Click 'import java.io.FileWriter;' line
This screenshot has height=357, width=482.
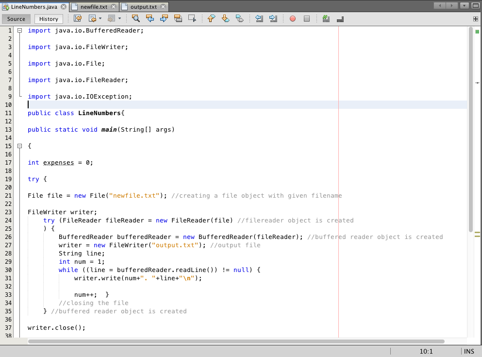(78, 47)
